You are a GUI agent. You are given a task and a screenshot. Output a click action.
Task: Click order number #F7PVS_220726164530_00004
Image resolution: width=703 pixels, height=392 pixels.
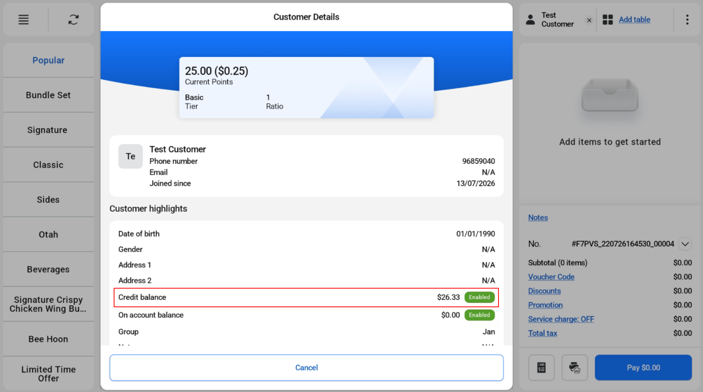(623, 244)
